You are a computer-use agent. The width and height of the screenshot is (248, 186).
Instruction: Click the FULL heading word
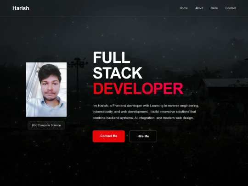112,57
